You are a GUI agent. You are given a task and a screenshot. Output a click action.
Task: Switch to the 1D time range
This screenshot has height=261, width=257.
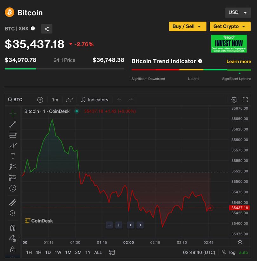tap(48, 252)
